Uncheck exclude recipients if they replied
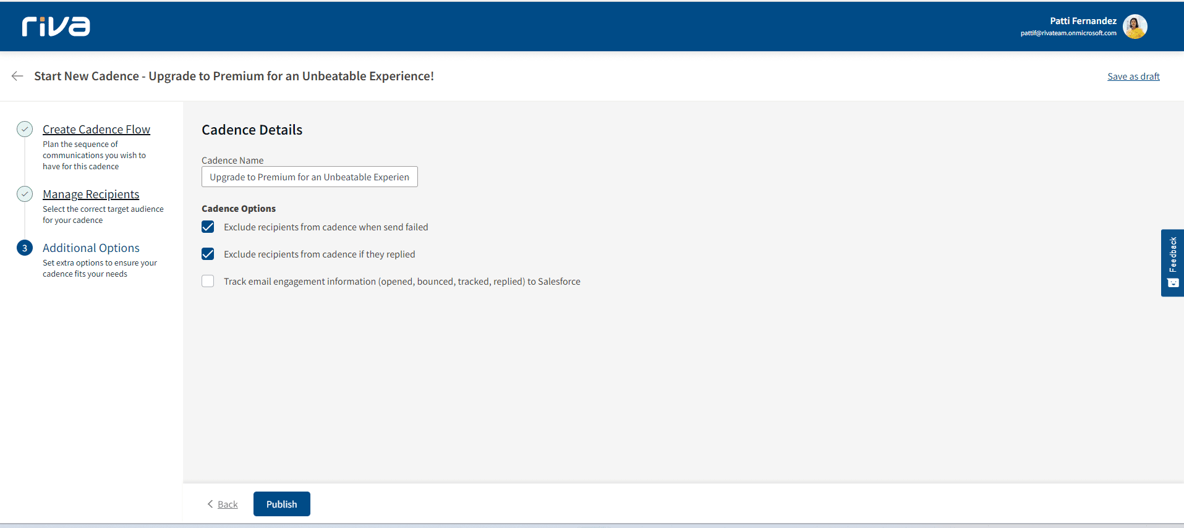Screen dimensions: 1184x528 tap(208, 254)
